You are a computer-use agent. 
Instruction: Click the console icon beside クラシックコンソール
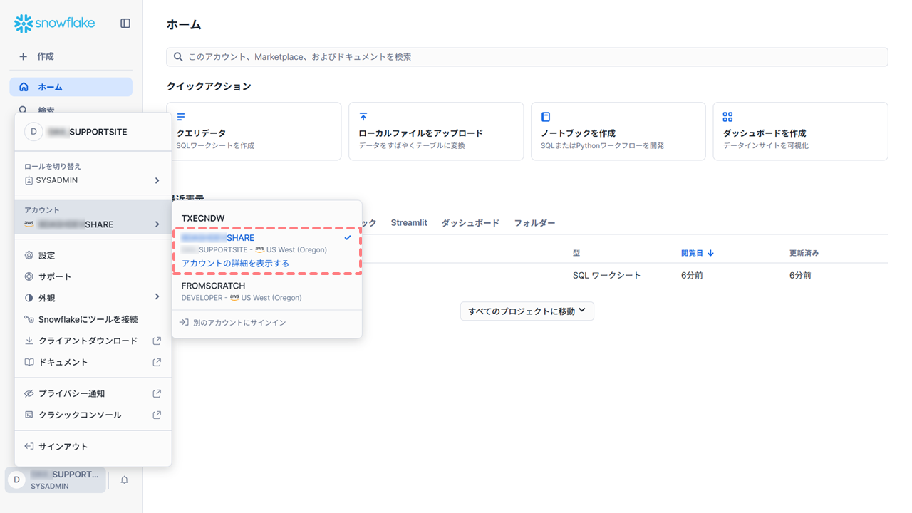pos(29,415)
